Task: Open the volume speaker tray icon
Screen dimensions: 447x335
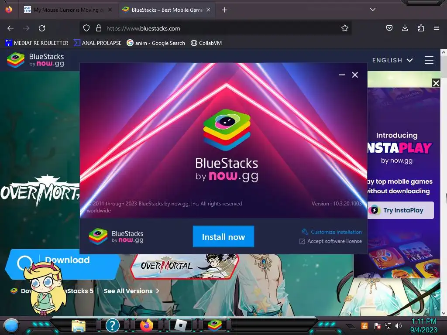Action: pos(398,326)
